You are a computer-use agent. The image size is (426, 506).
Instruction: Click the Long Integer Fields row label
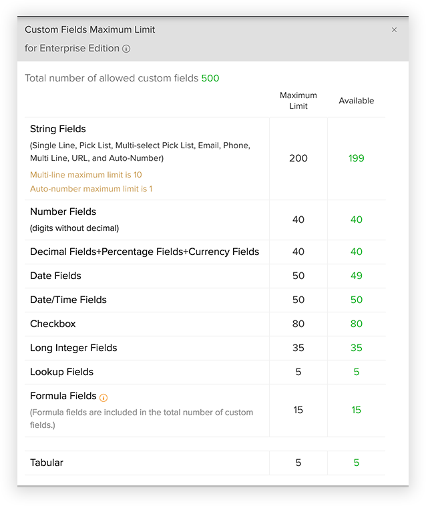coord(73,348)
